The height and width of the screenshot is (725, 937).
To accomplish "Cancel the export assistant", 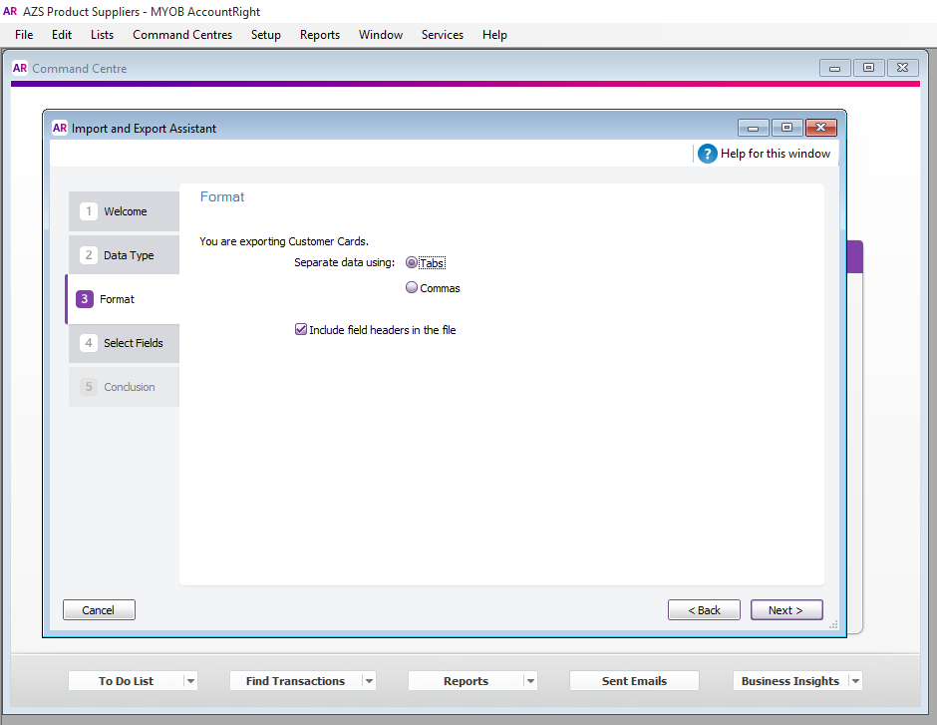I will click(x=99, y=609).
